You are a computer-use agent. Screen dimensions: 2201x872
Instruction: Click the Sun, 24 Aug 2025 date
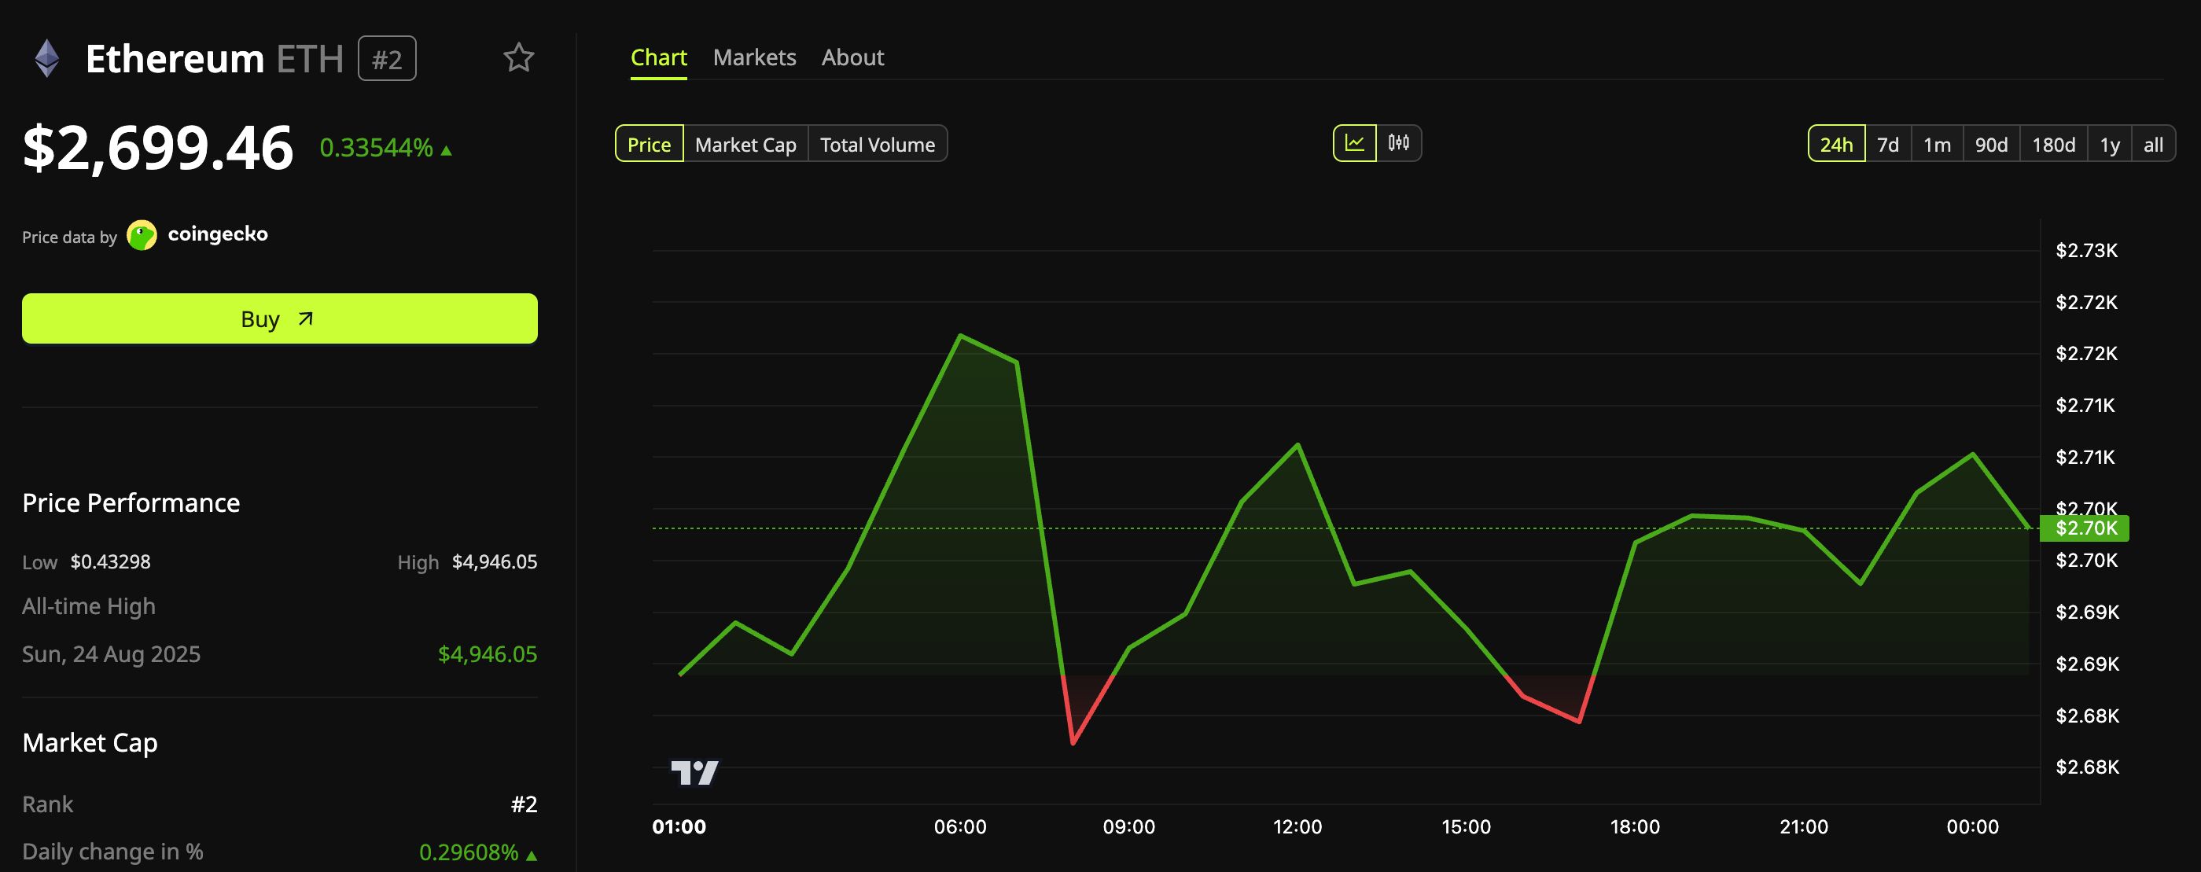click(111, 654)
